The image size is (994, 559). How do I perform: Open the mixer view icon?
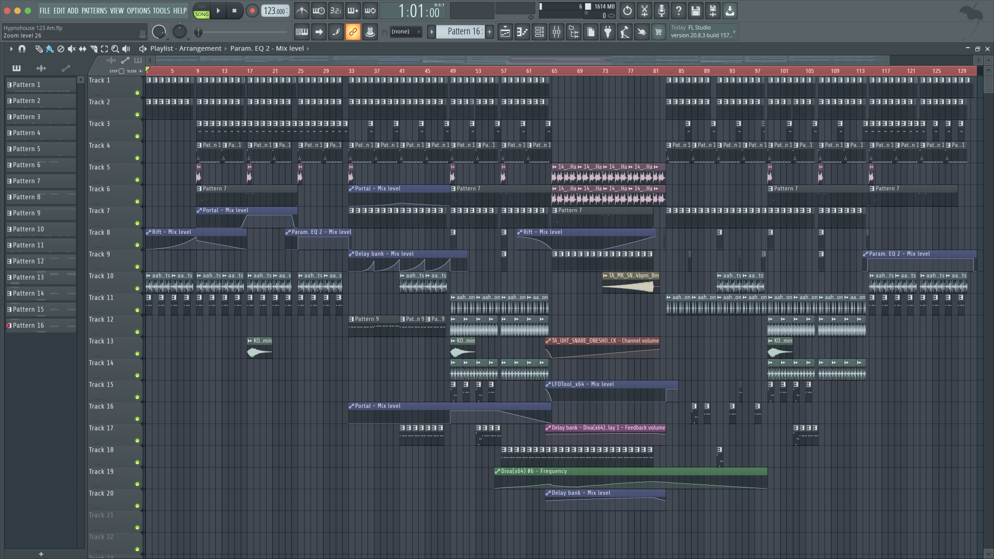point(557,32)
